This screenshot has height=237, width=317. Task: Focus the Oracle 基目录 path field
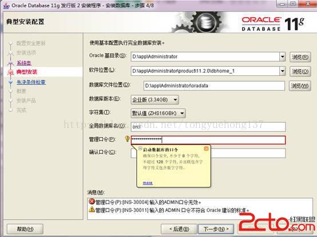point(205,57)
